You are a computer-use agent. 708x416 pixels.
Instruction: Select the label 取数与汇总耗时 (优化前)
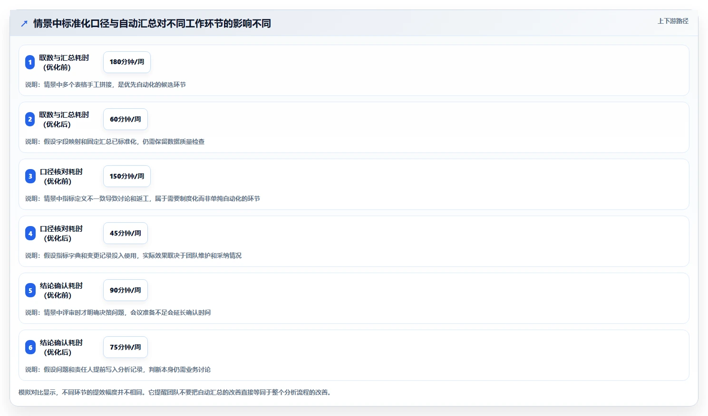(64, 62)
